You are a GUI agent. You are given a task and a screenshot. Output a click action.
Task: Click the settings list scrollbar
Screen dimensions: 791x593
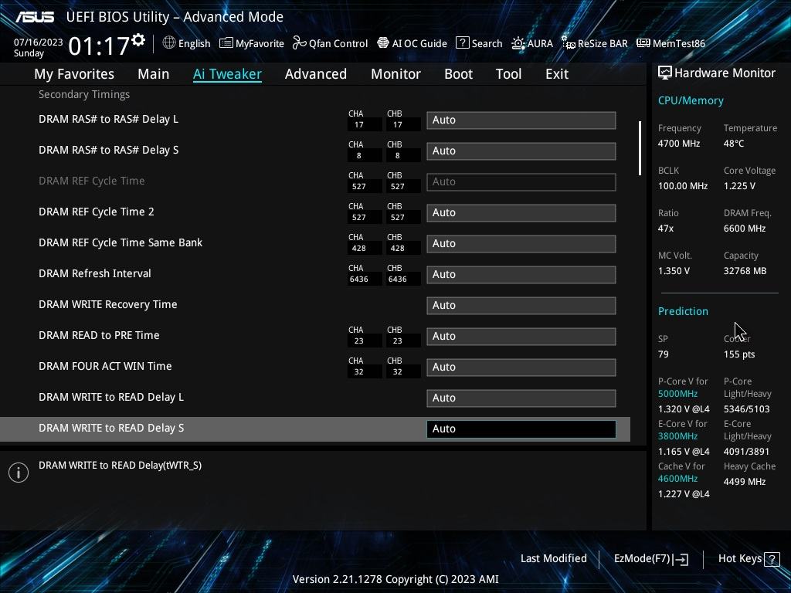640,148
